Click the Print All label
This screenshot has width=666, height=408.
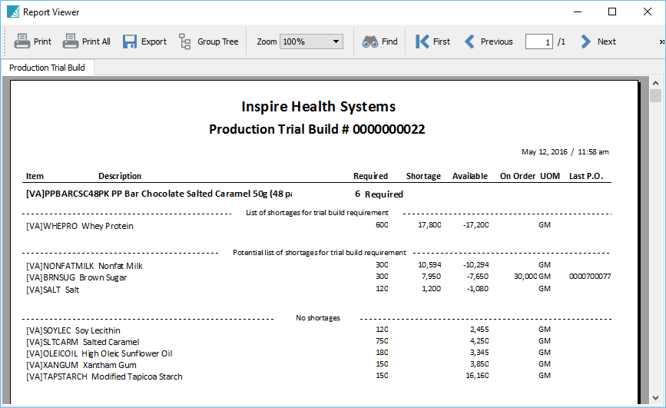(96, 41)
